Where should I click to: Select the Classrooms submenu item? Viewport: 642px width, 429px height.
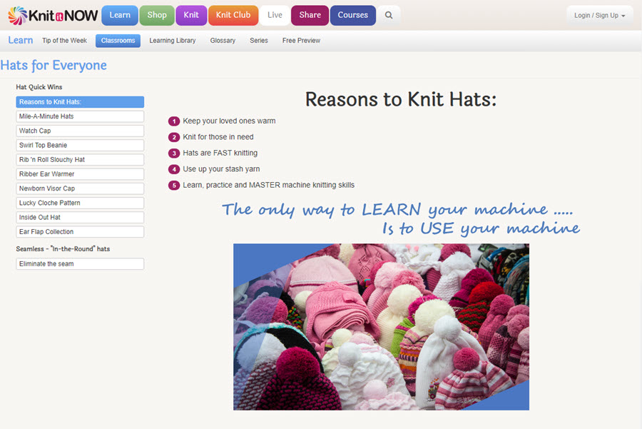118,41
